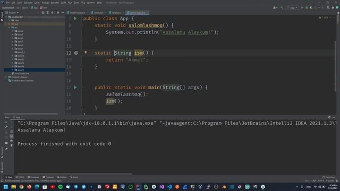Expand External Libraries node
The width and height of the screenshot is (340, 191).
click(x=6, y=77)
